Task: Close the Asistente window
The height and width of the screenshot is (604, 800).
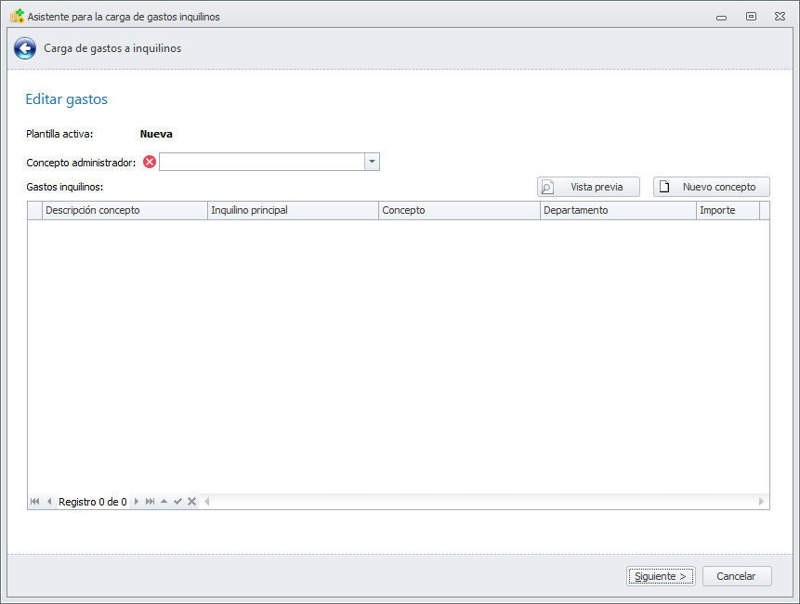Action: (780, 17)
